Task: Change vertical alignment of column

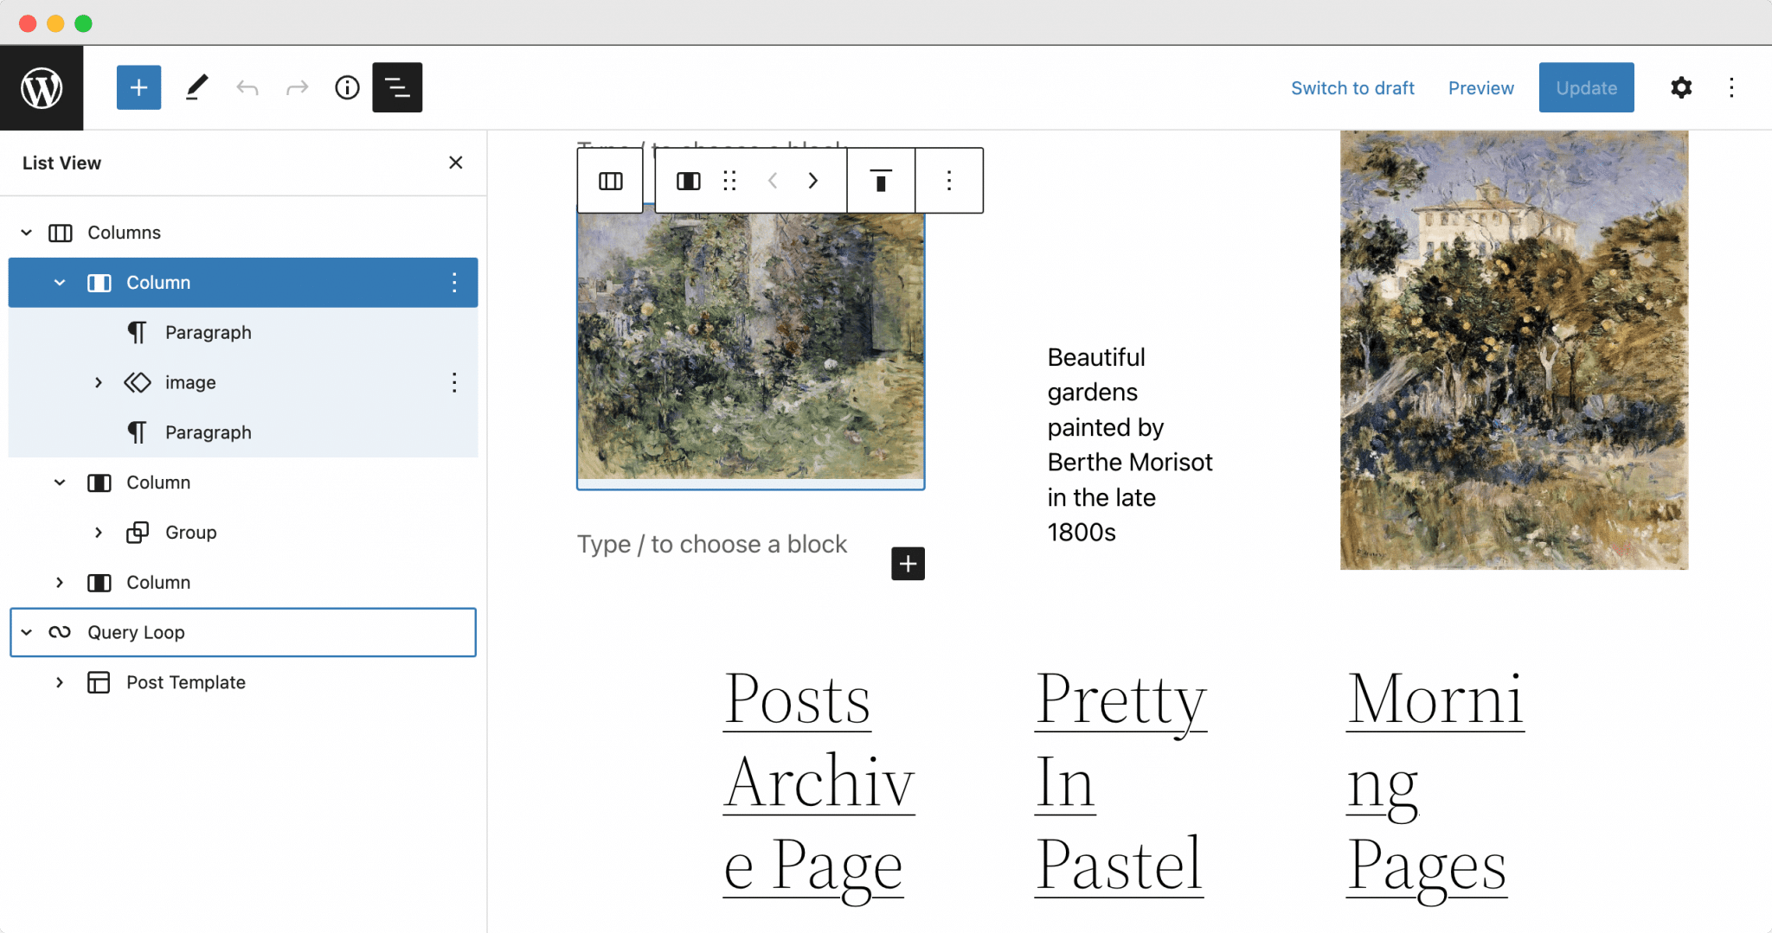Action: (881, 181)
